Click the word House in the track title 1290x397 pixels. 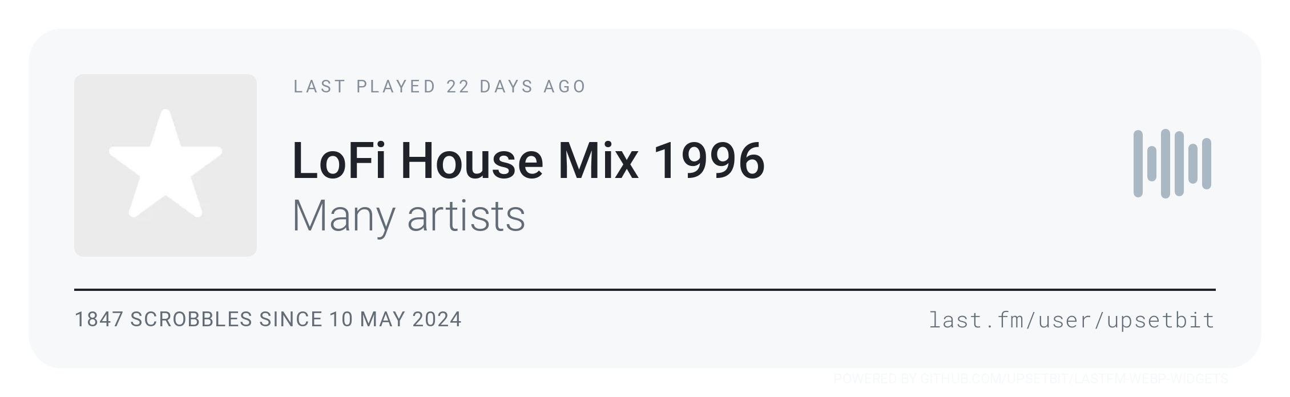coord(471,161)
